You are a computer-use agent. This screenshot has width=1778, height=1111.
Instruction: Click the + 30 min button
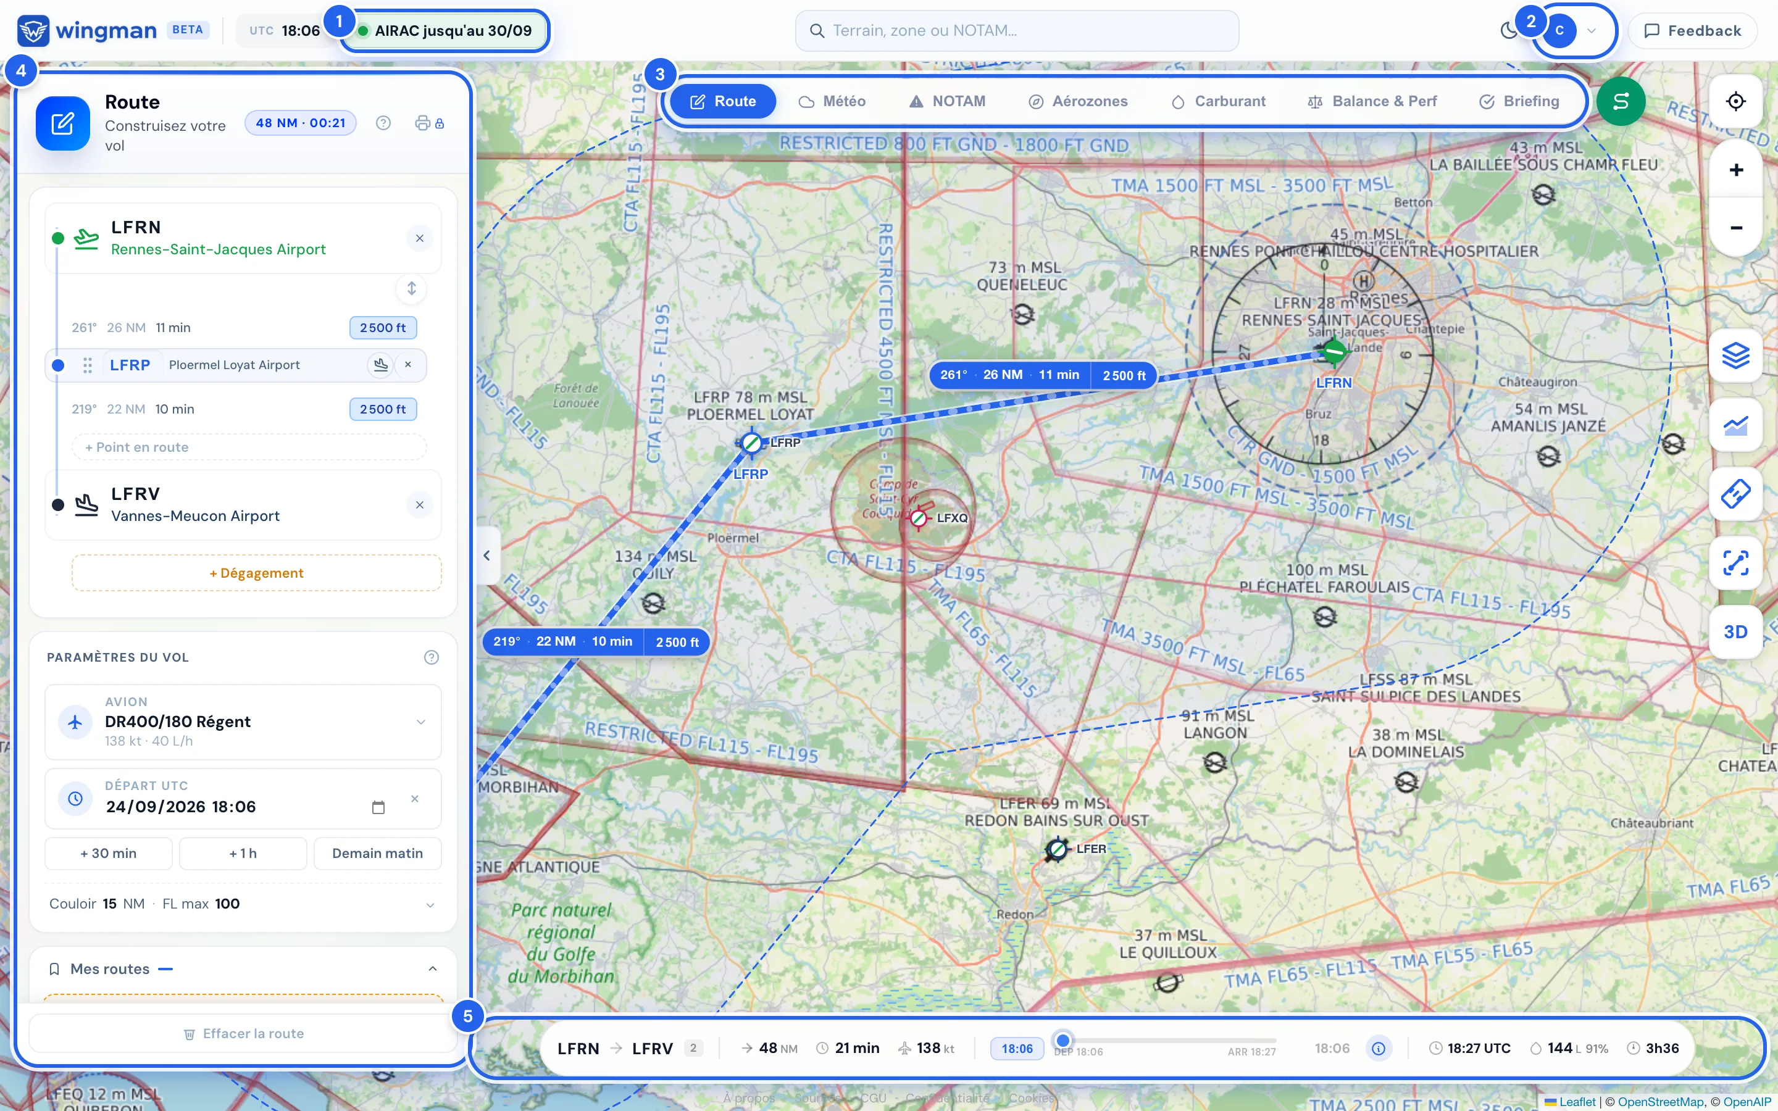[109, 853]
